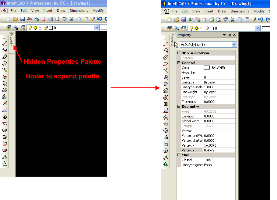This screenshot has height=200, width=277.
Task: Click Print icon in left window toolbar
Action: tap(51, 19)
